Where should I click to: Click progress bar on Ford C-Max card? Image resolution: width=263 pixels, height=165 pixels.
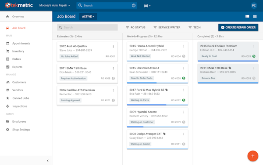click(157, 105)
